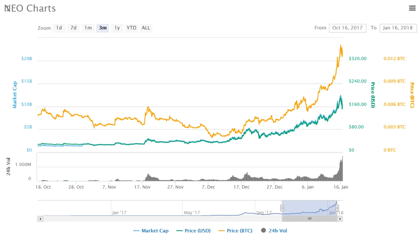Click the Sep '17 navigator label
The image size is (420, 238).
[x=264, y=212]
